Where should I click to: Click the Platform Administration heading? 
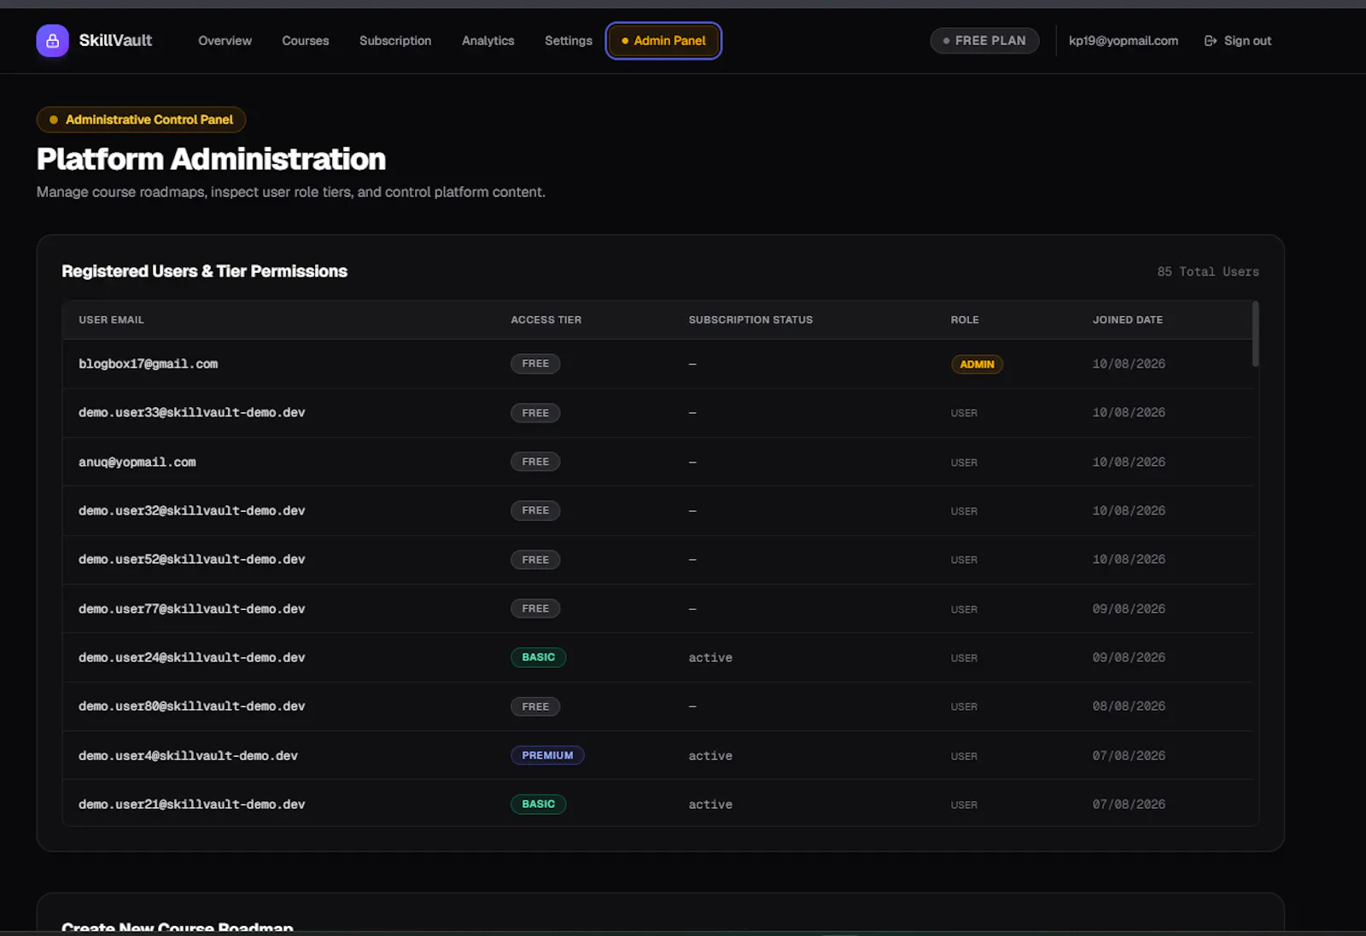coord(211,159)
